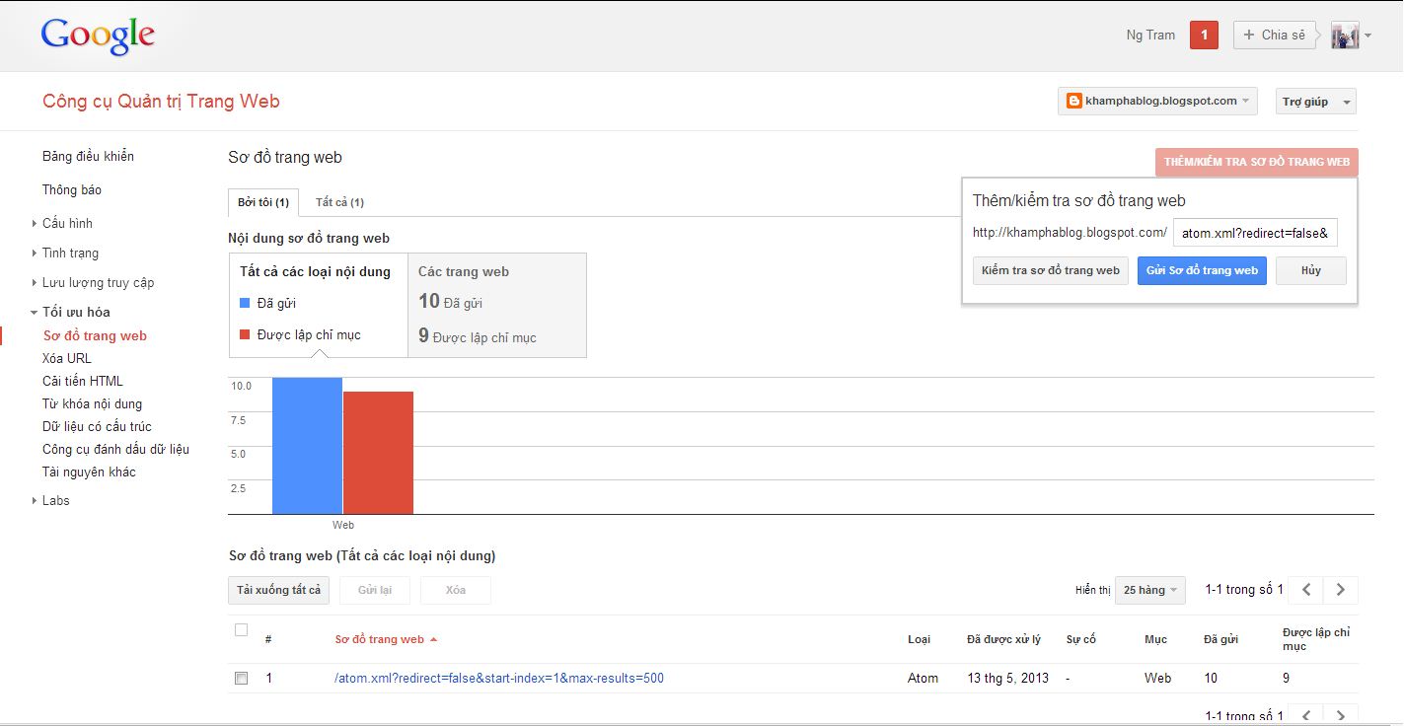The height and width of the screenshot is (726, 1404).
Task: Open Dữ liệu có cấu trúc sidebar item
Action: click(x=97, y=426)
